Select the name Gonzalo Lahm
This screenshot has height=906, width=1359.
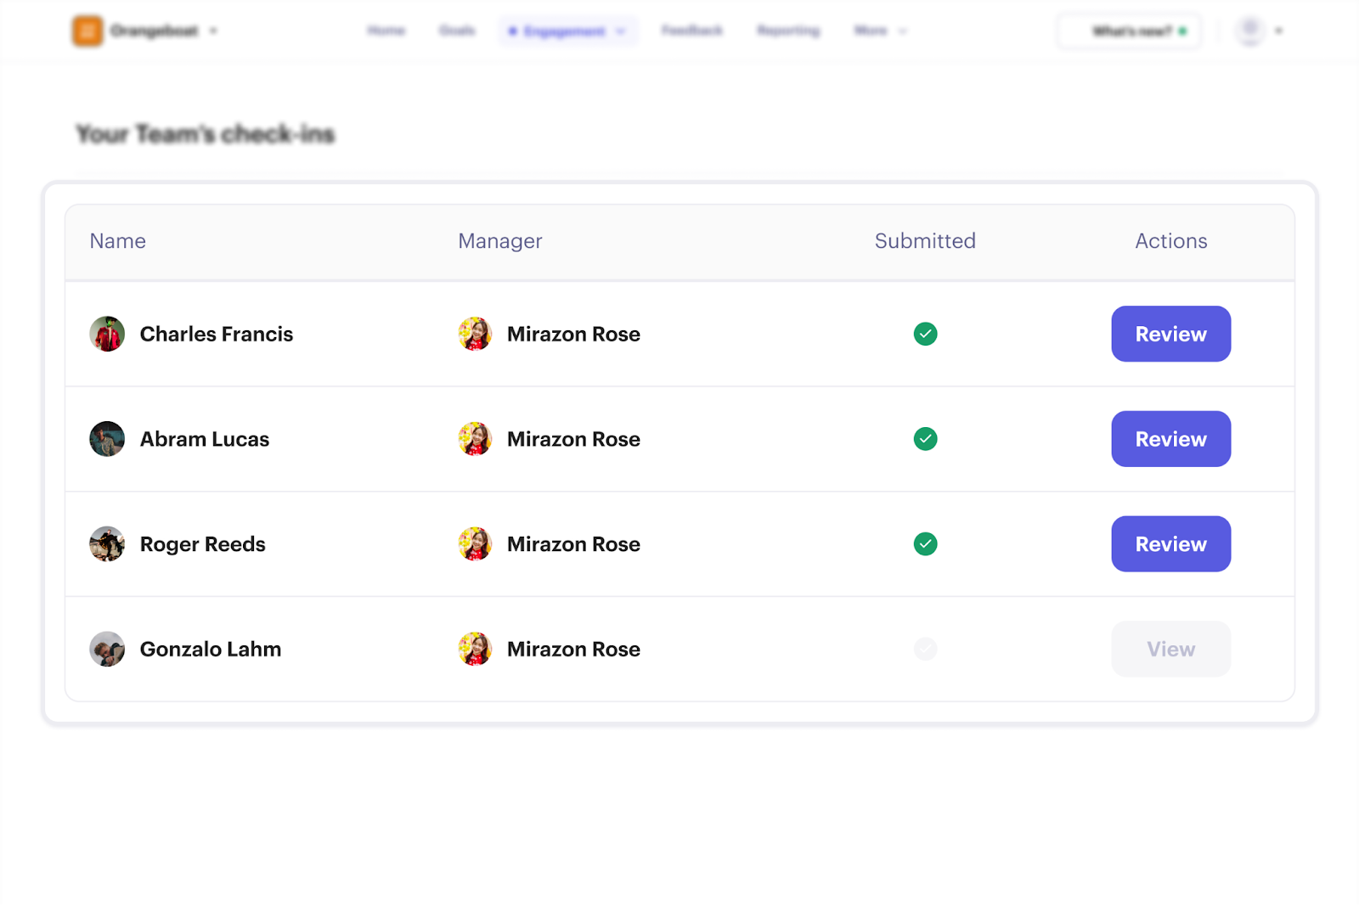pos(211,649)
